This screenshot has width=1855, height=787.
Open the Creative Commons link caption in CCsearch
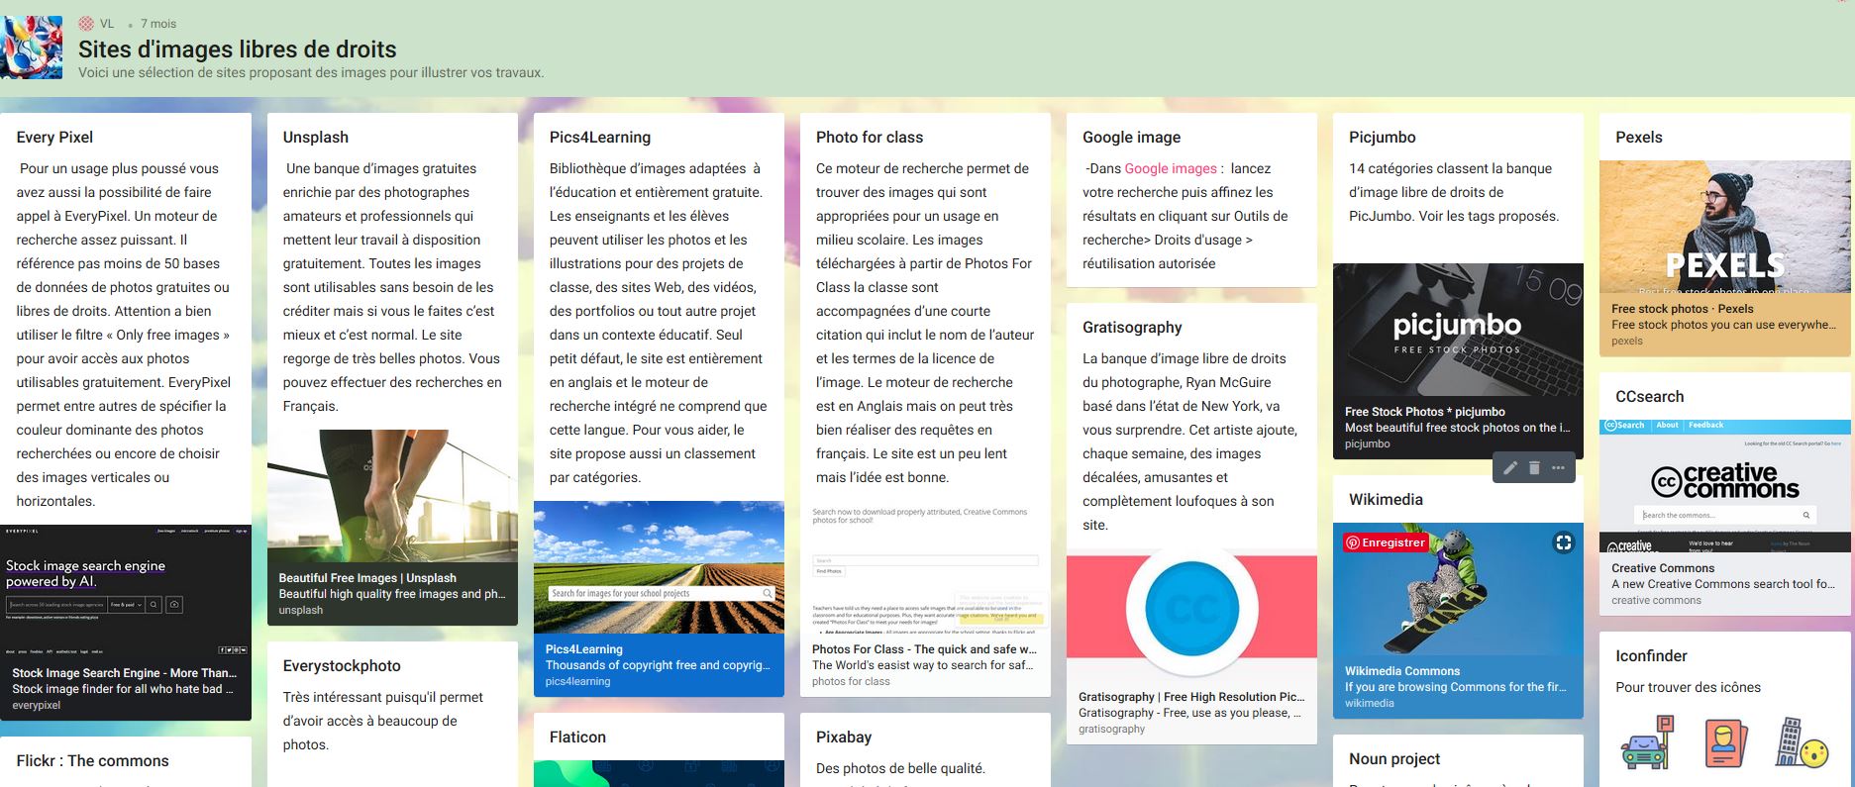point(1662,568)
